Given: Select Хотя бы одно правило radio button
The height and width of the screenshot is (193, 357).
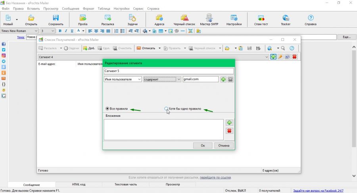Looking at the screenshot, I should pyautogui.click(x=166, y=109).
